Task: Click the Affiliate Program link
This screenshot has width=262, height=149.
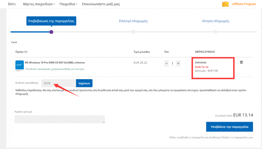Action: [x=244, y=4]
